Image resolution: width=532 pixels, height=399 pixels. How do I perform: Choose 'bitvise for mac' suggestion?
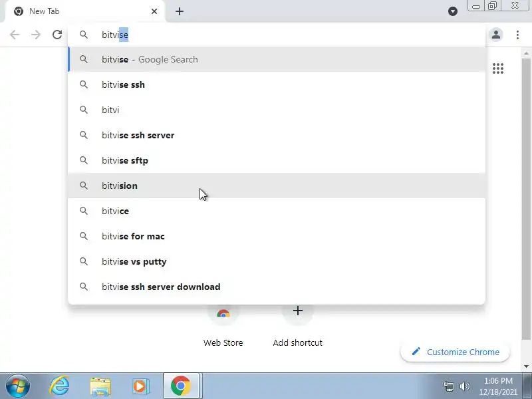277,236
